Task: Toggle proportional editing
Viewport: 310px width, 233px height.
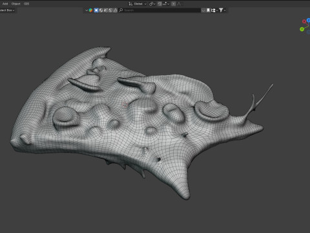Action: [x=174, y=4]
